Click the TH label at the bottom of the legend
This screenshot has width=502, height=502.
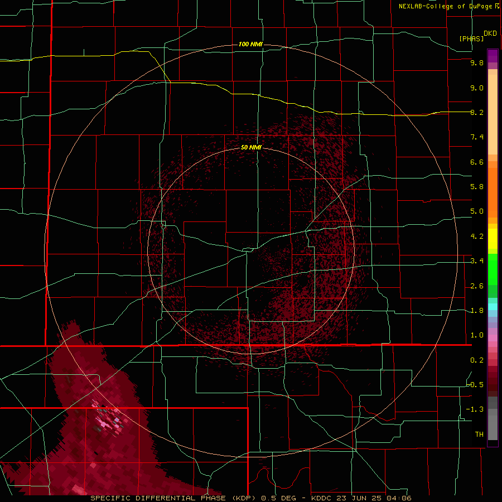479,435
